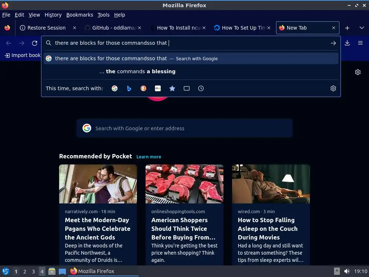The height and width of the screenshot is (277, 369).
Task: Go back one page
Action: tap(9, 43)
